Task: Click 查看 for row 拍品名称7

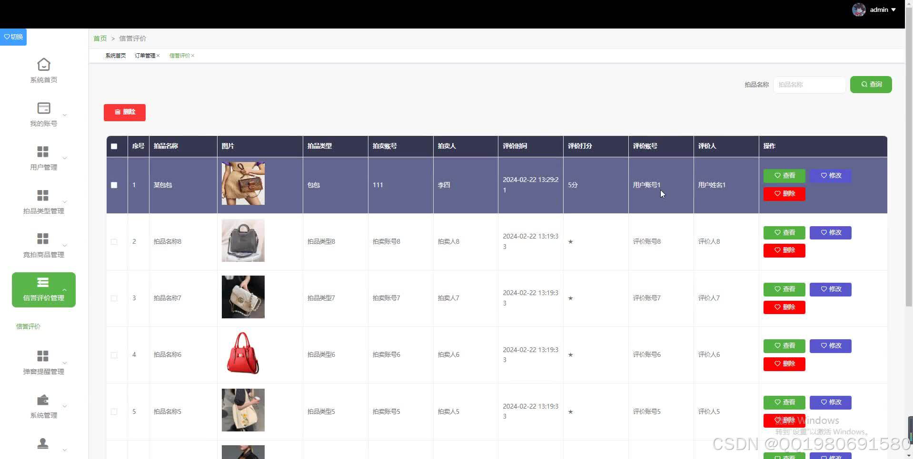Action: pos(784,289)
